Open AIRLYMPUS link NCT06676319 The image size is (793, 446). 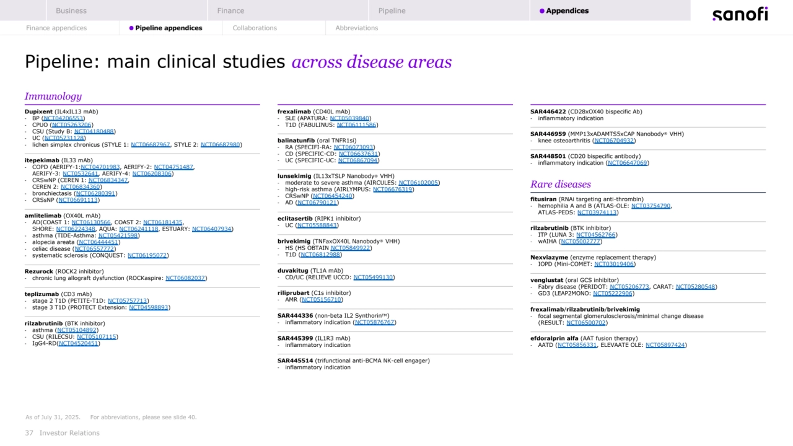393,190
